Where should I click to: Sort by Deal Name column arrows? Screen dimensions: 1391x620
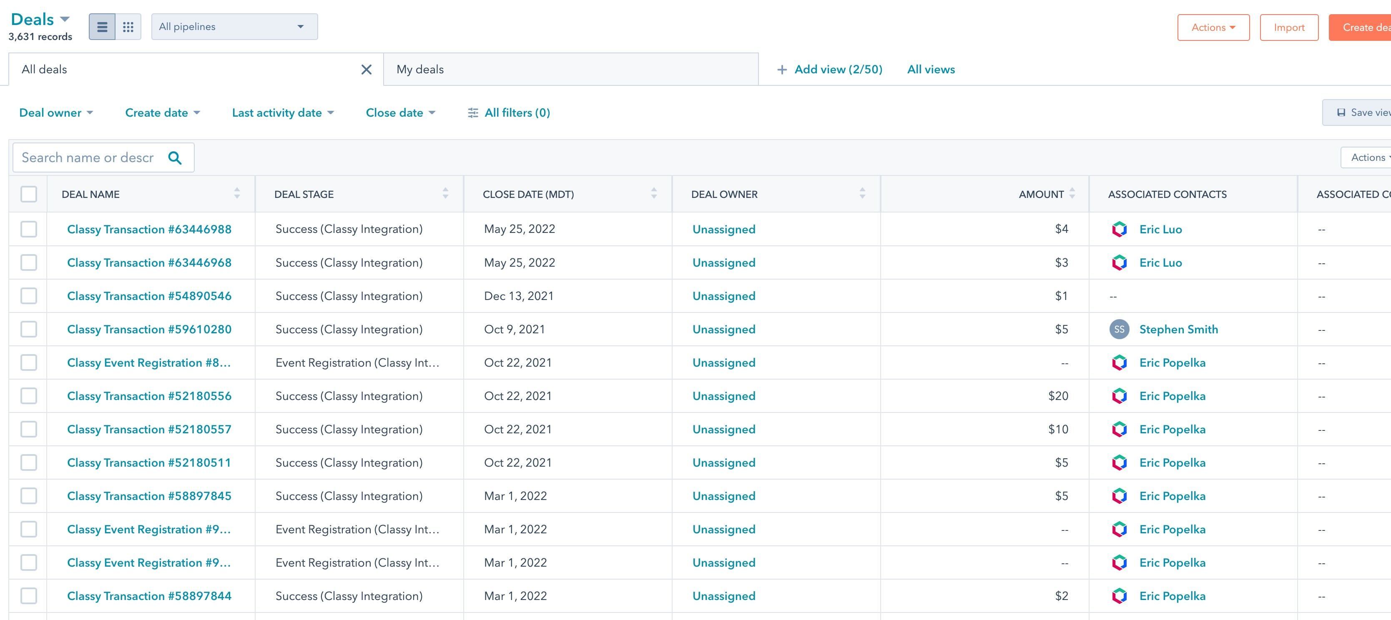pos(236,194)
